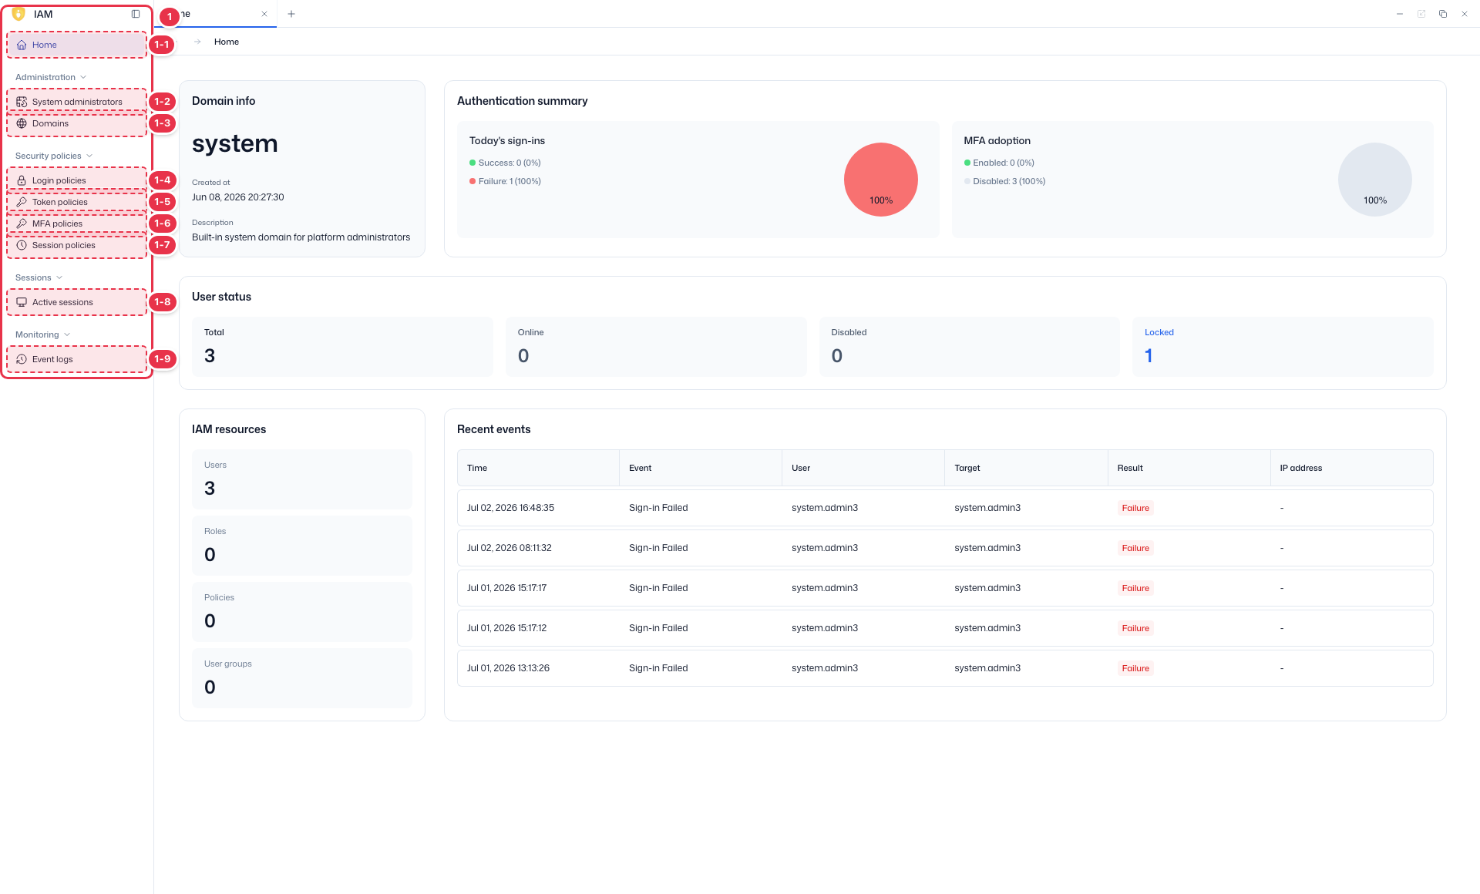Click the System administrators icon
This screenshot has width=1480, height=894.
22,102
